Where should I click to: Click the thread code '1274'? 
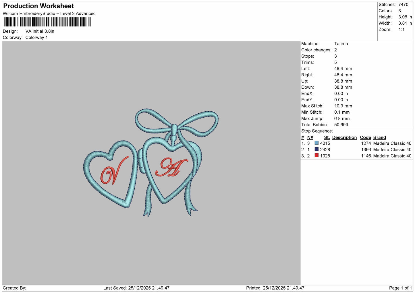click(x=366, y=143)
